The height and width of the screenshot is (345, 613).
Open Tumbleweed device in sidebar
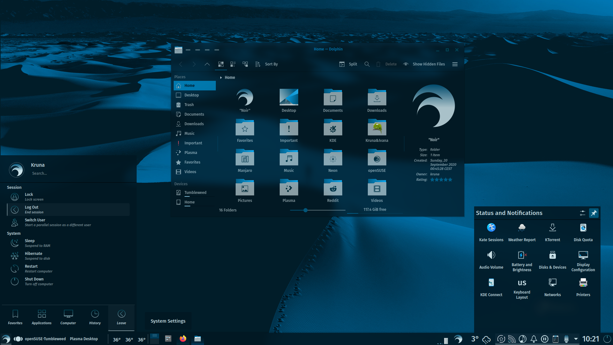(x=195, y=193)
